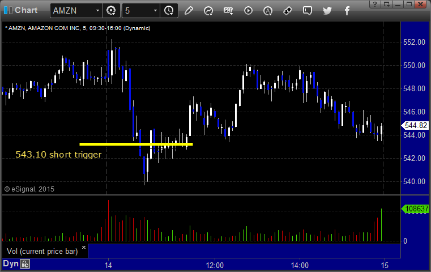This screenshot has height=272, width=431.
Task: Select the yellow 543.10 short trigger line
Action: [136, 144]
